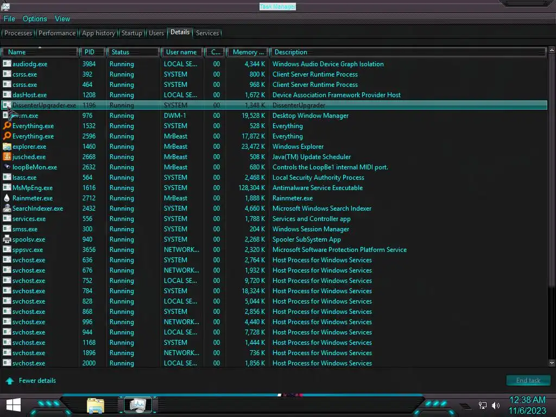Switch to the App history tab

point(99,33)
